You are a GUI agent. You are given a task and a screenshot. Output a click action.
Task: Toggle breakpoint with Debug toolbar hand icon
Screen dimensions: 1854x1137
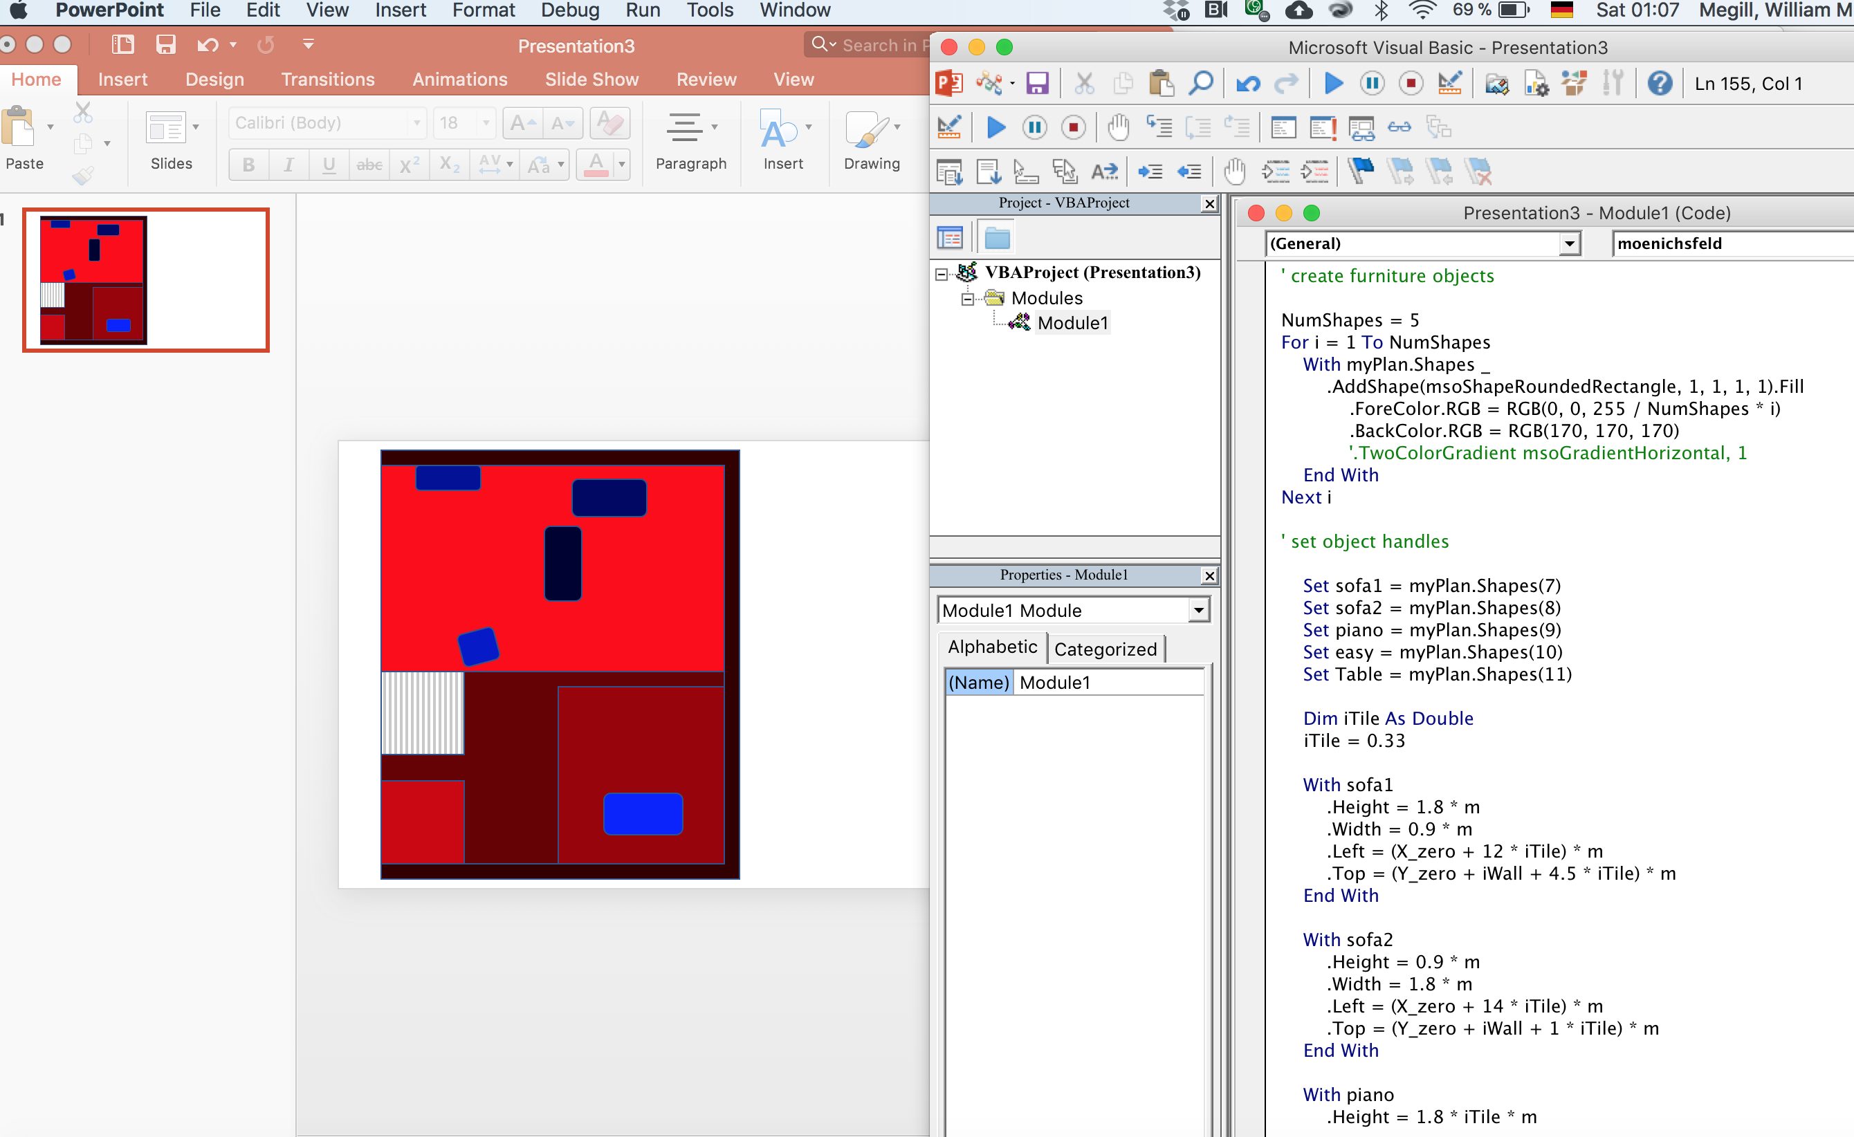click(x=1118, y=127)
